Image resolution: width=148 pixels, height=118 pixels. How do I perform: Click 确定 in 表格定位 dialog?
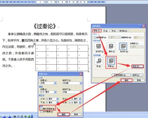pyautogui.click(x=64, y=114)
